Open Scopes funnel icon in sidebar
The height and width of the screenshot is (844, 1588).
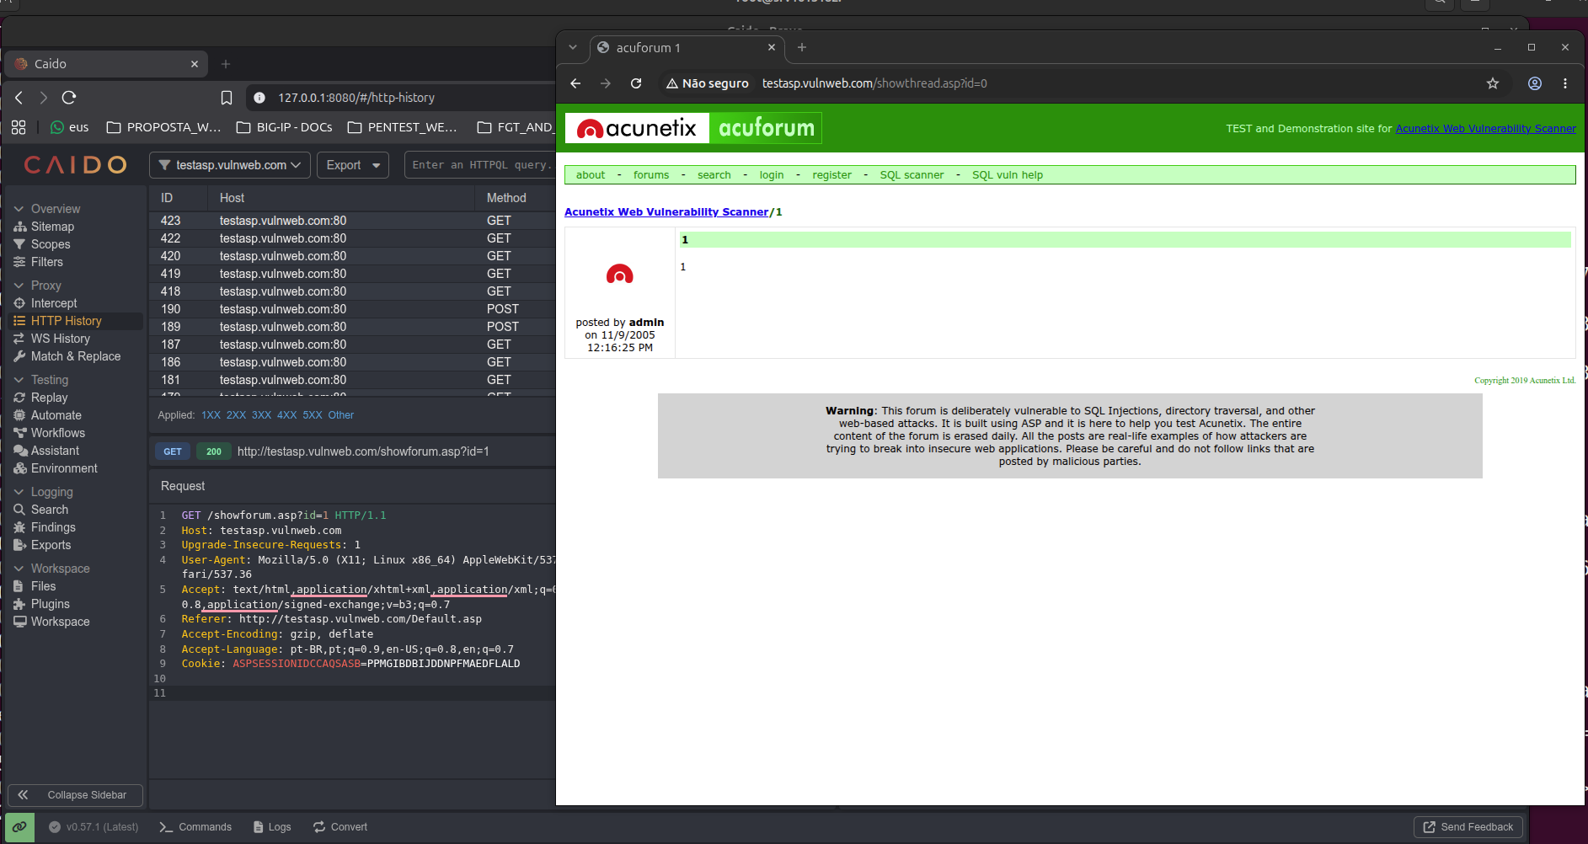[x=19, y=244]
